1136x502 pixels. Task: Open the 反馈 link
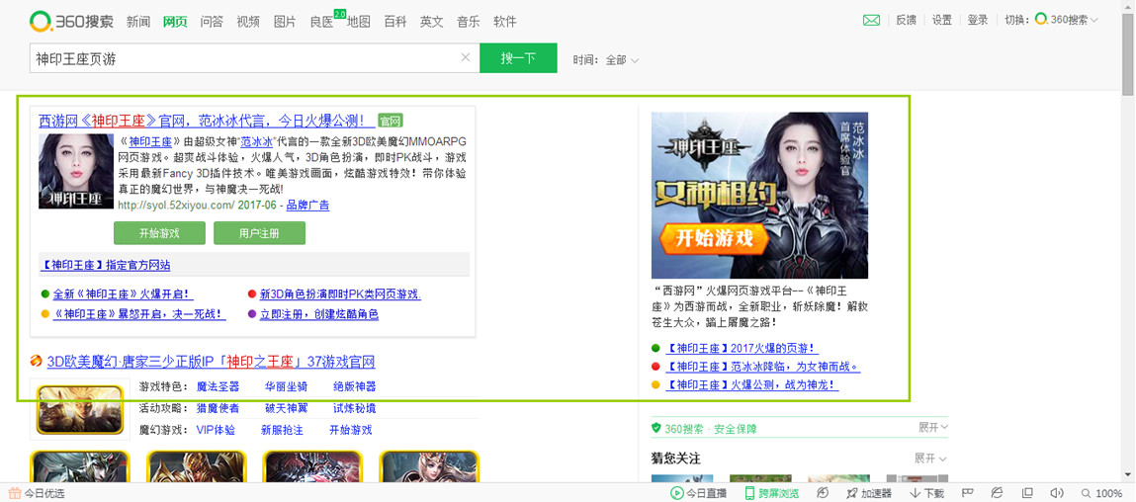pyautogui.click(x=907, y=21)
